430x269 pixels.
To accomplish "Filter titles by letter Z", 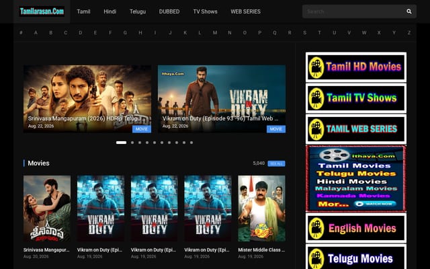I will pos(409,33).
